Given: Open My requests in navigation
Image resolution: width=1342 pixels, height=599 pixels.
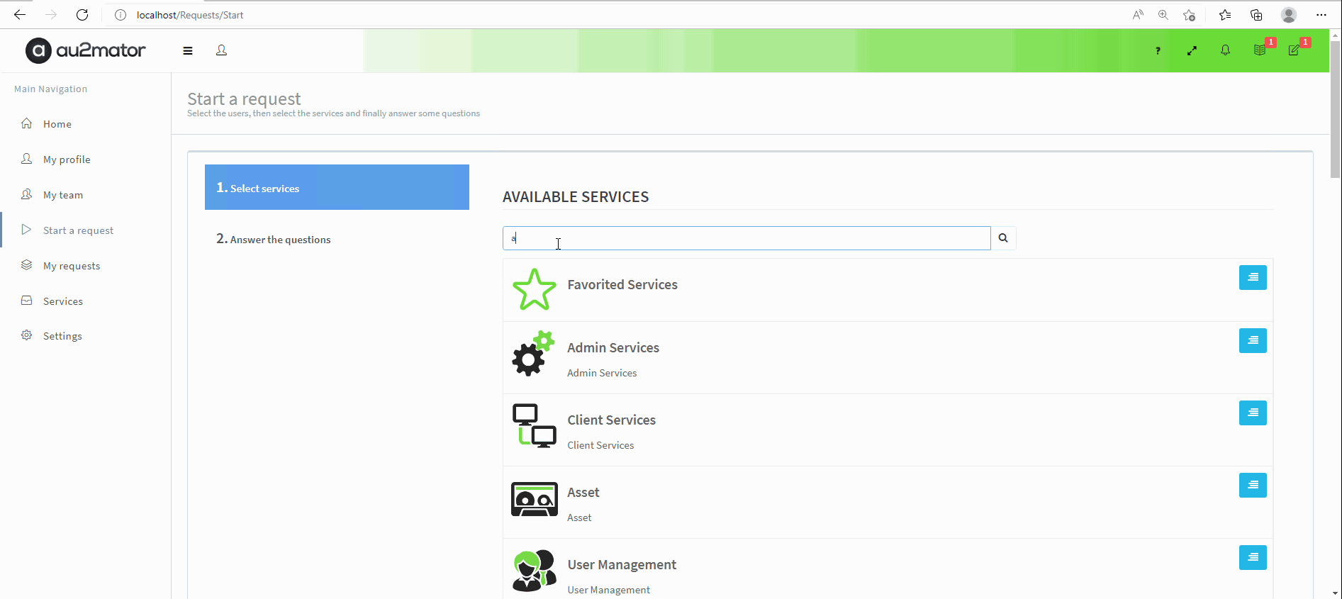Looking at the screenshot, I should [71, 266].
